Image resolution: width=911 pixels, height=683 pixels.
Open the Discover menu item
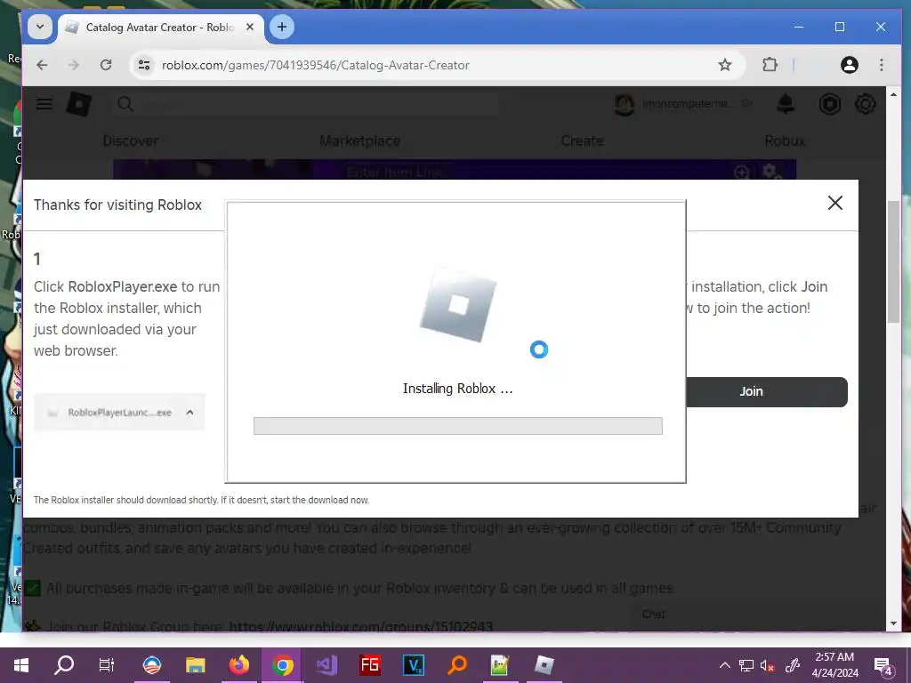coord(130,141)
